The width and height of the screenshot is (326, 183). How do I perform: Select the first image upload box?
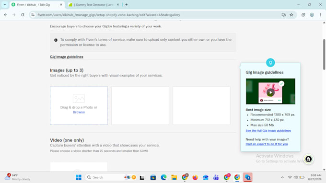pos(79,105)
